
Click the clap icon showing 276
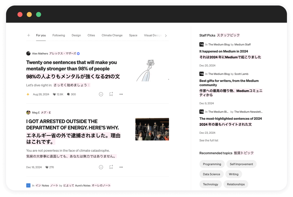tap(47, 167)
